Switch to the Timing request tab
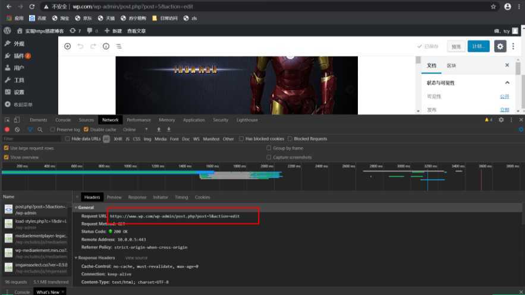Screen dimensions: 525x295 (181, 198)
